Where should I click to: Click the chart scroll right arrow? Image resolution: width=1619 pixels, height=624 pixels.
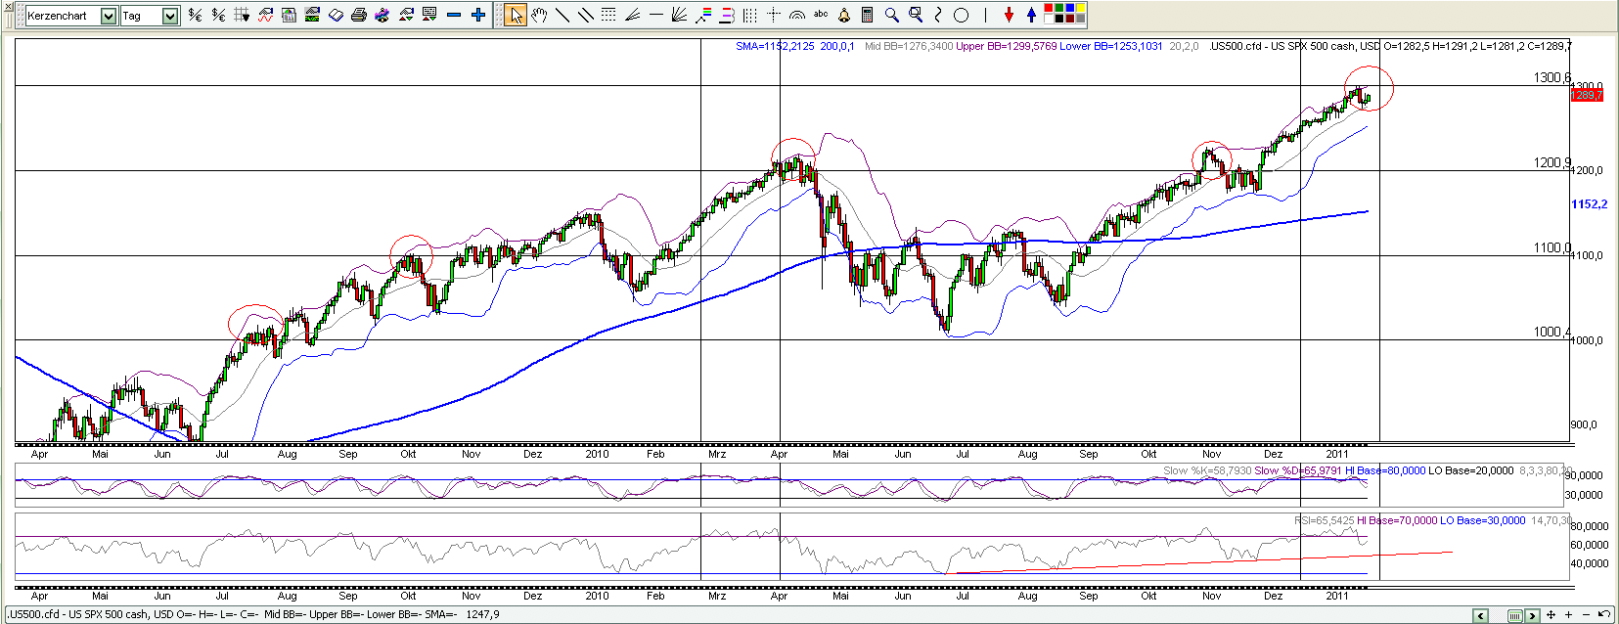point(1532,615)
